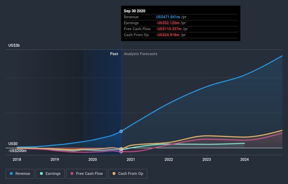Click the pink Free Cash Flow legend dot

click(72, 173)
